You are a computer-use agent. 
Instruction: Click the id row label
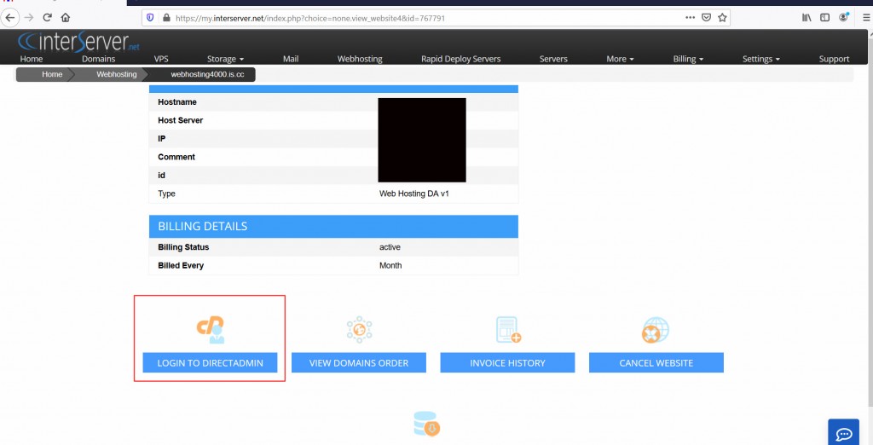[x=161, y=176]
